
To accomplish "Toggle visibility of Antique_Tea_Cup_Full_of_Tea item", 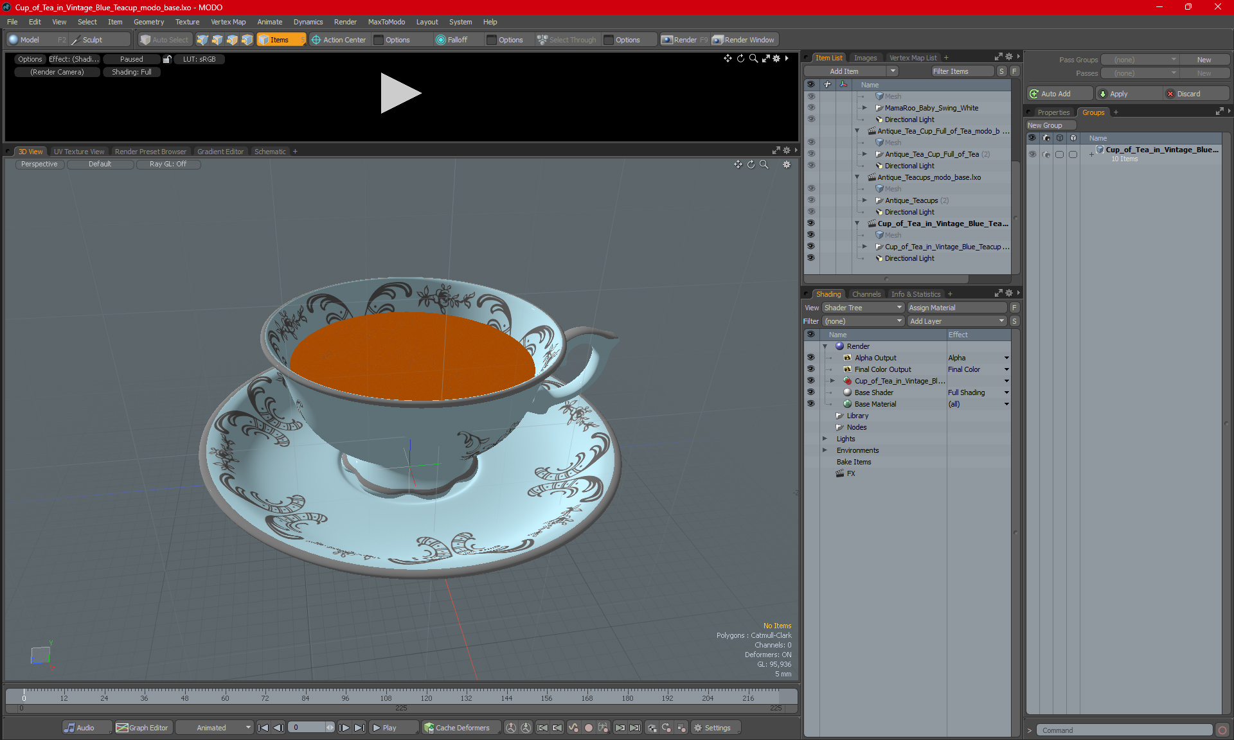I will 811,154.
